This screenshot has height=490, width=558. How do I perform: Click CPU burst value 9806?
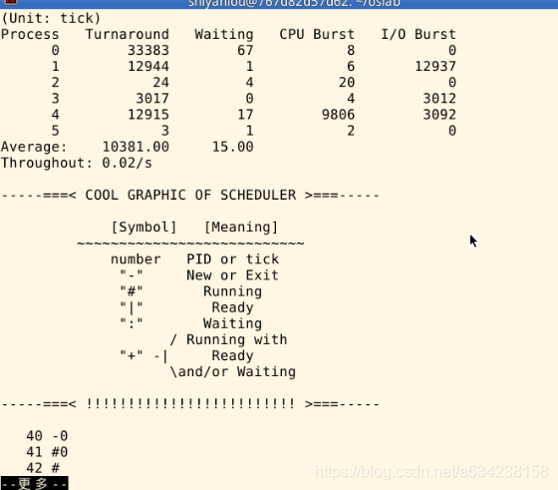point(338,115)
